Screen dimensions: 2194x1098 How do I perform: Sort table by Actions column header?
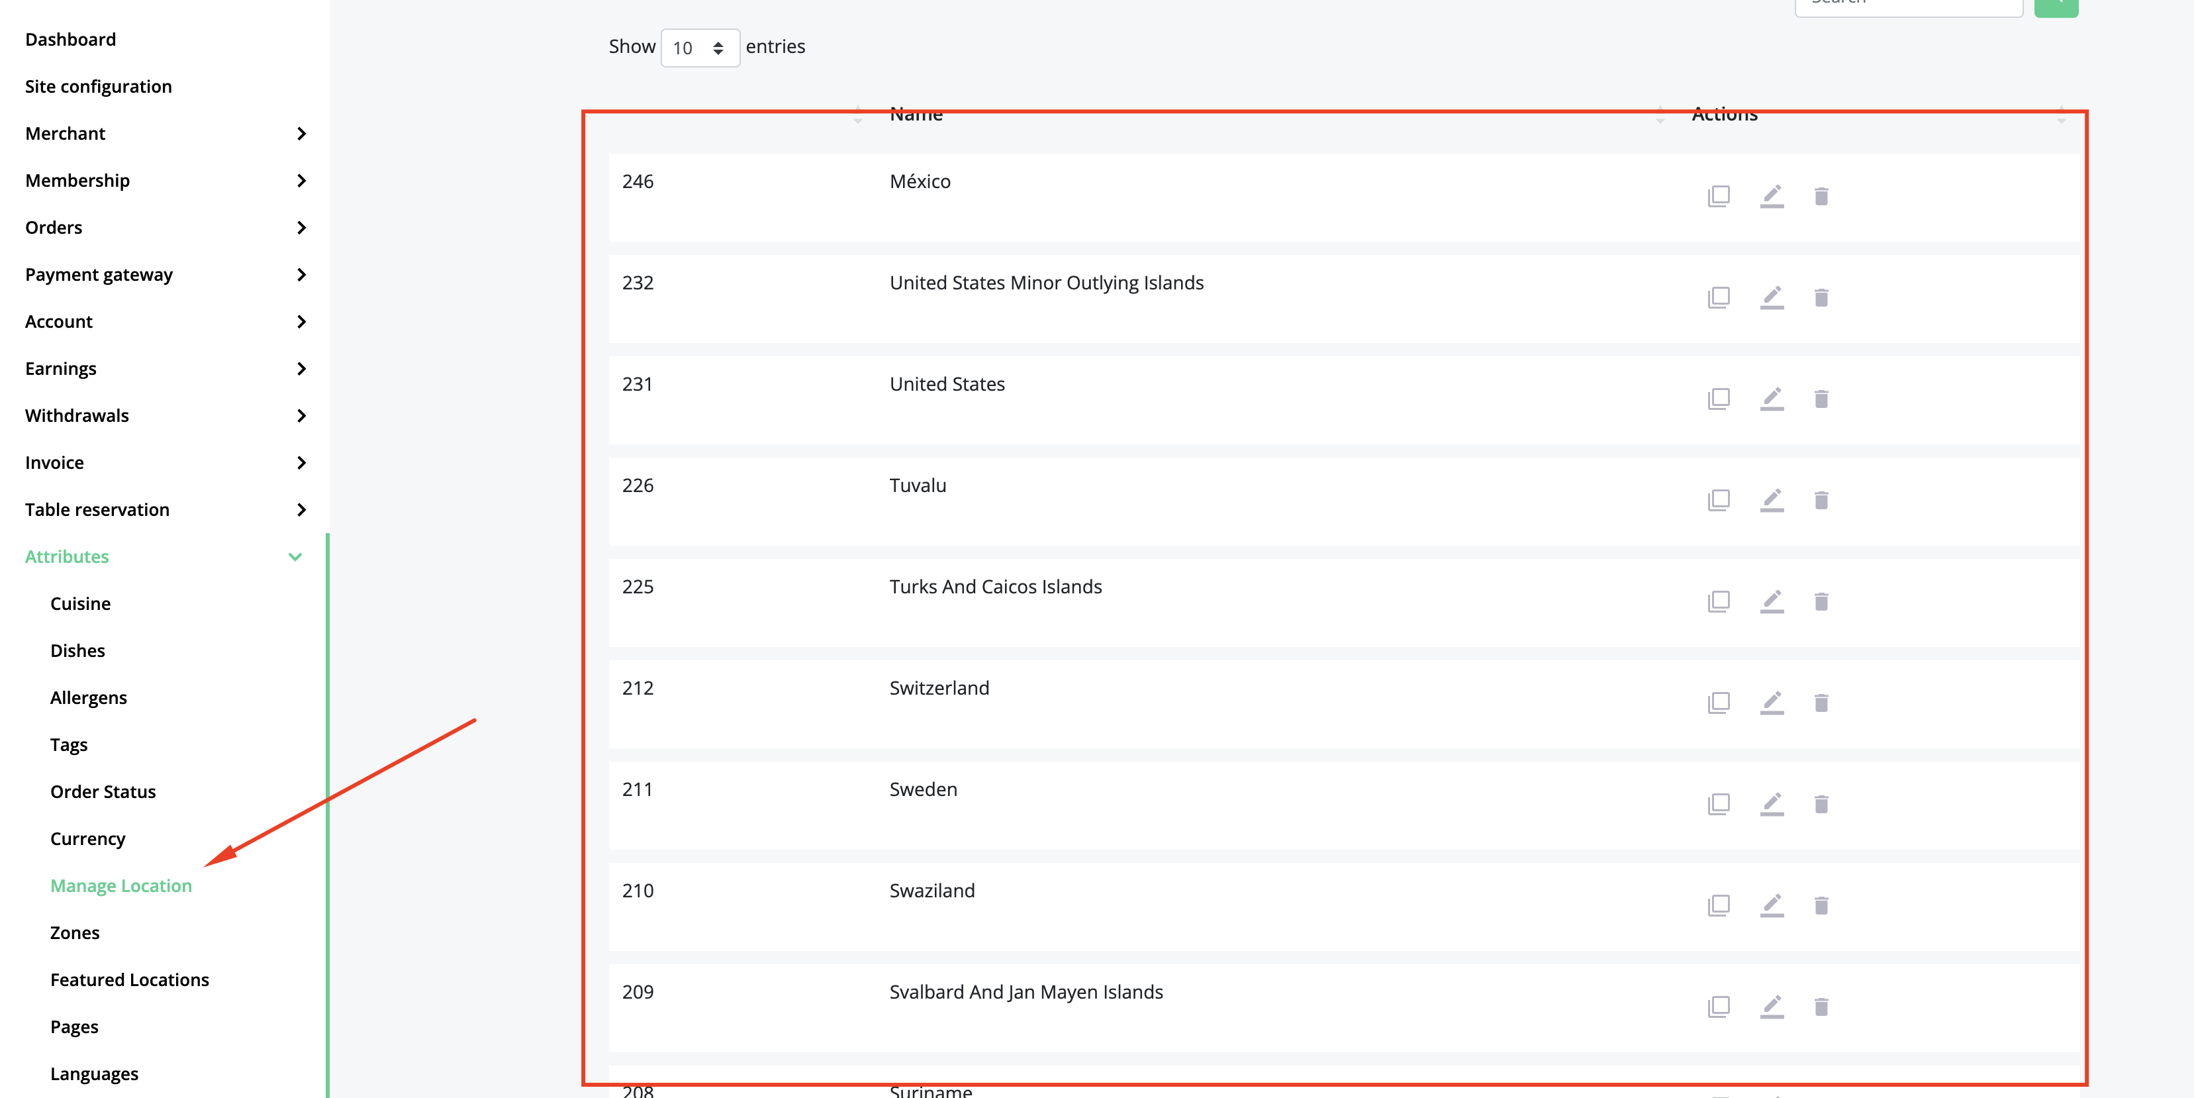click(1724, 114)
